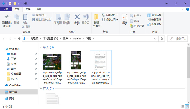Viewport: 190px width, 109px height.
Task: Open the recent locations dropdown arrow
Action: click(15, 39)
